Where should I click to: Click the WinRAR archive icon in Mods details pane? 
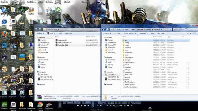click(39, 97)
